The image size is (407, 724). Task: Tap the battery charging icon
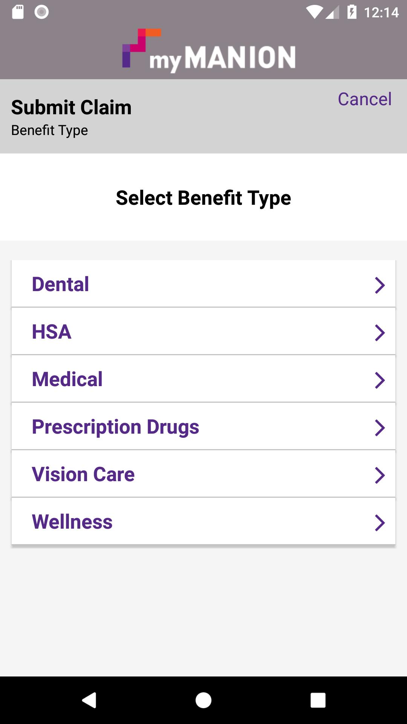tap(352, 12)
